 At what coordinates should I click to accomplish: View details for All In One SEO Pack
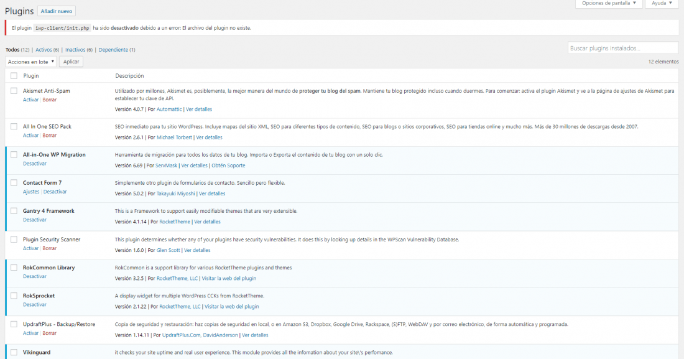click(x=209, y=137)
